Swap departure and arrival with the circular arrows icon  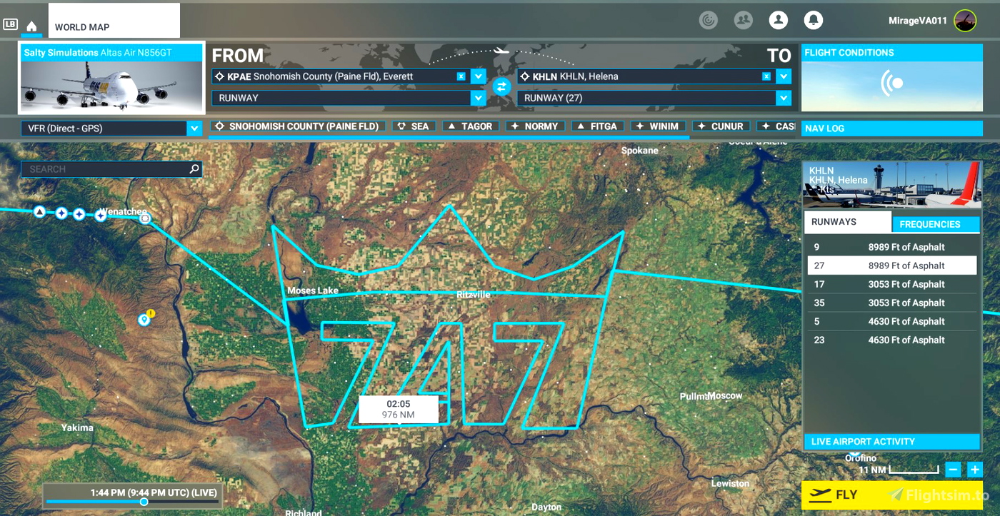[x=502, y=87]
